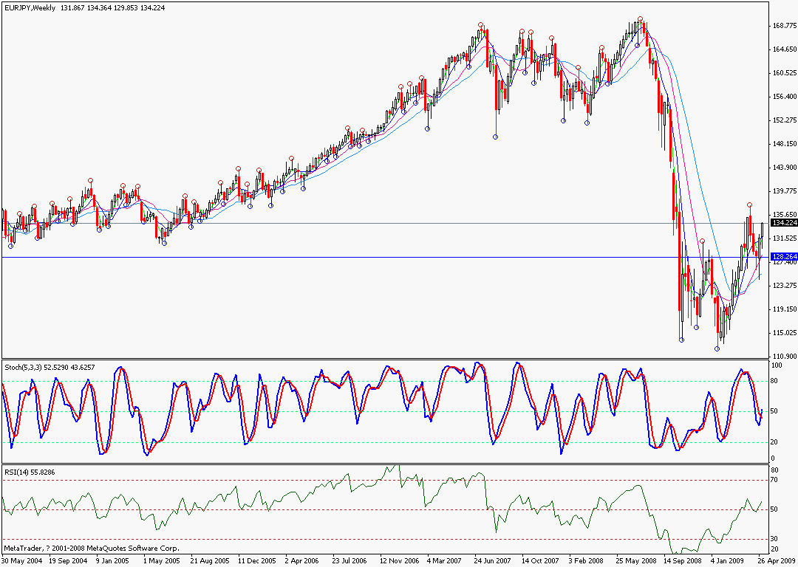Viewport: 798px width, 567px height.
Task: Click the 4 Mar 2007 date label
Action: point(444,561)
